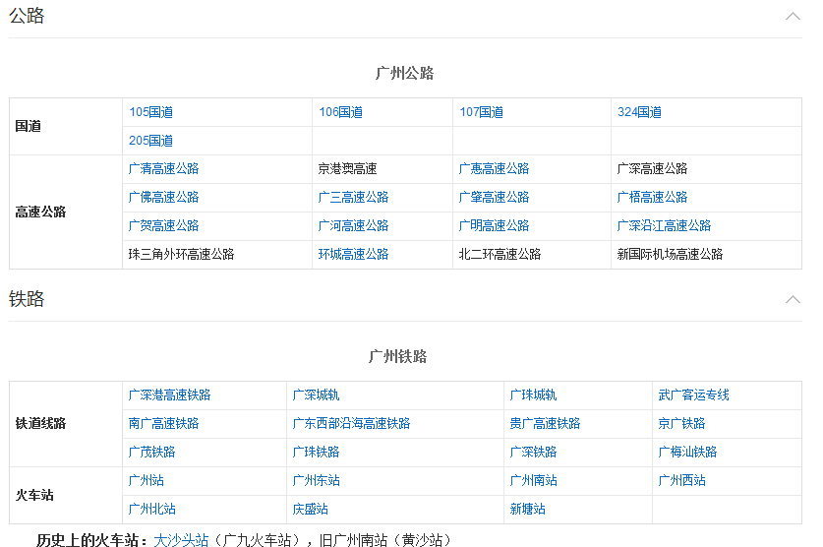Collapse the 铁路 section chevron
This screenshot has width=823, height=547.
click(x=793, y=299)
